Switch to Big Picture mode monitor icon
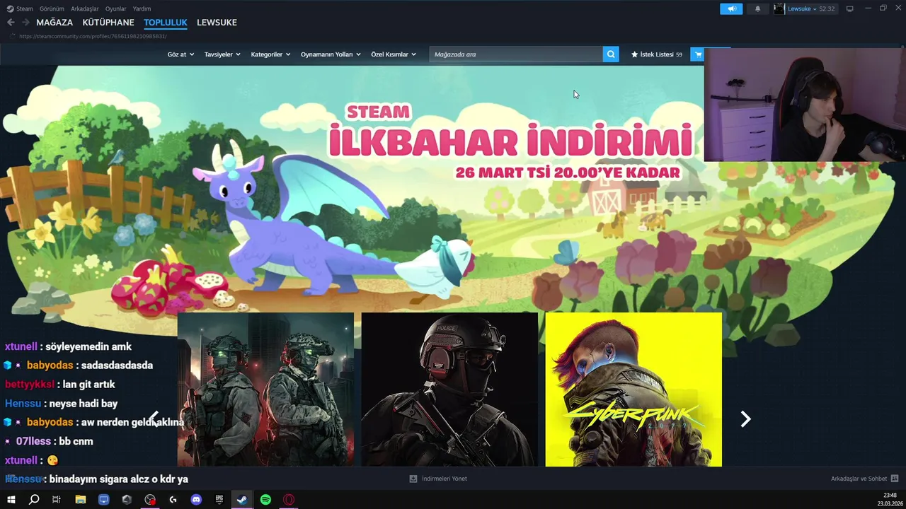906x509 pixels. tap(850, 8)
